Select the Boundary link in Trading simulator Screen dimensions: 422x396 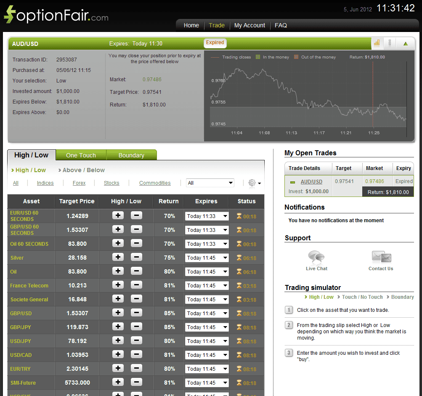(x=402, y=297)
